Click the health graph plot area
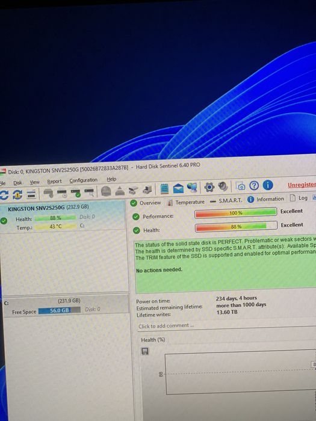This screenshot has height=421, width=316. tap(241, 372)
